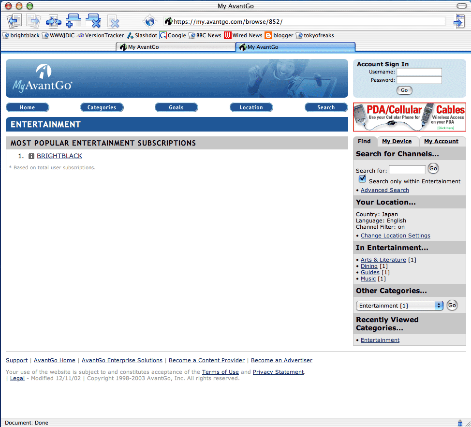Click the Forward navigation toolbar icon
The image size is (471, 427).
[x=34, y=21]
